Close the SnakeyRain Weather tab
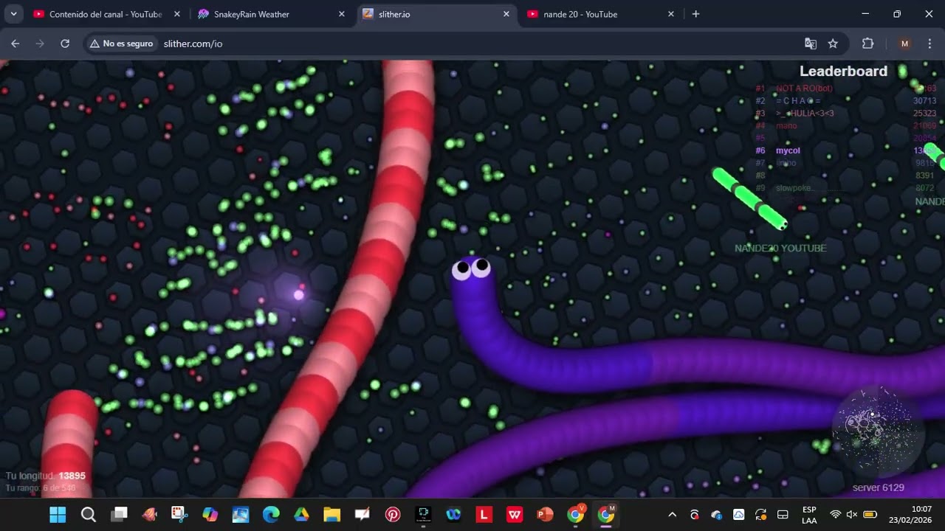 click(341, 14)
